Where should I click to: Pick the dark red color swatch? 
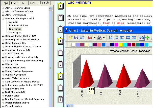134,45
